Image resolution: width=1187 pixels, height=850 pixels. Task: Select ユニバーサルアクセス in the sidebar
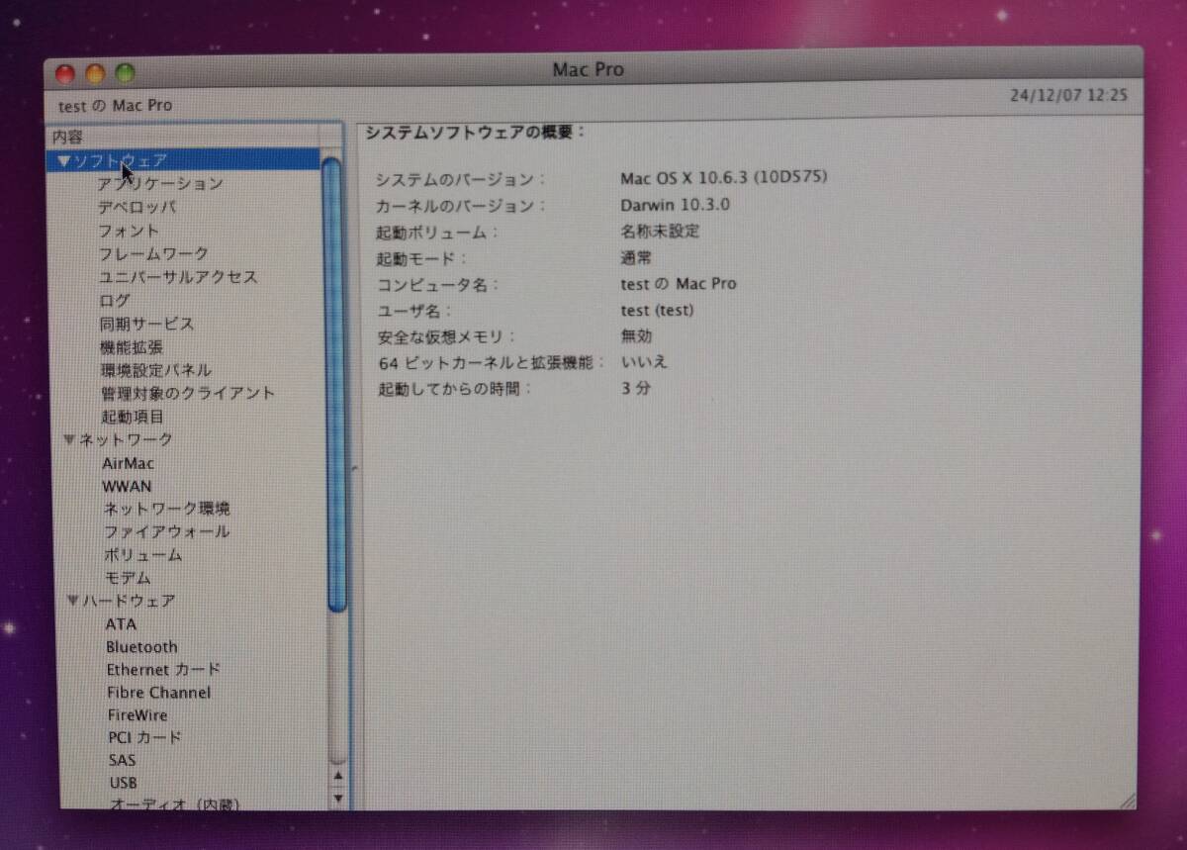(178, 278)
